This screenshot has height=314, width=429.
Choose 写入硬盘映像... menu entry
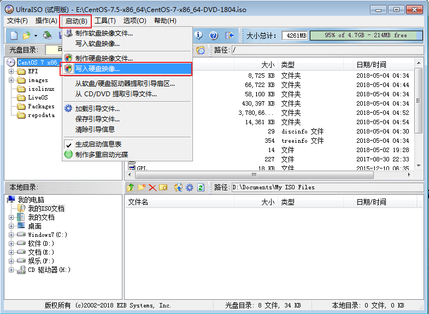pyautogui.click(x=127, y=69)
